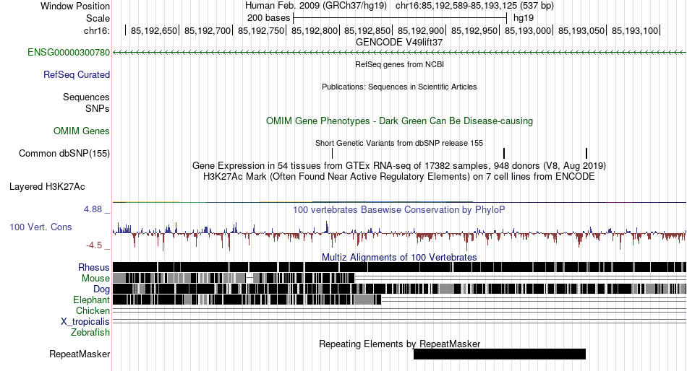Image resolution: width=687 pixels, height=371 pixels.
Task: Open Layered H3K27Ac track settings label
Action: click(47, 187)
